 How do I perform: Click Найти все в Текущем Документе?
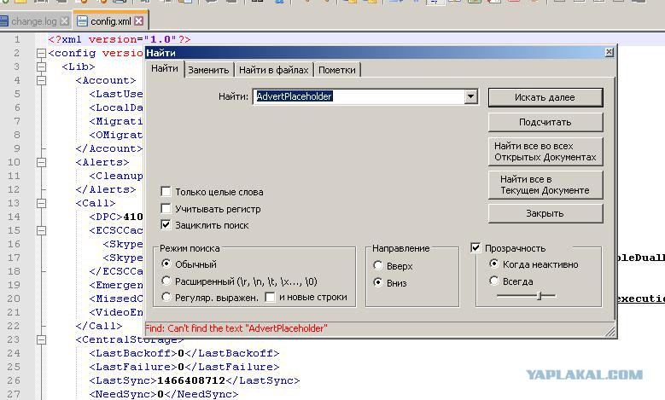(545, 185)
